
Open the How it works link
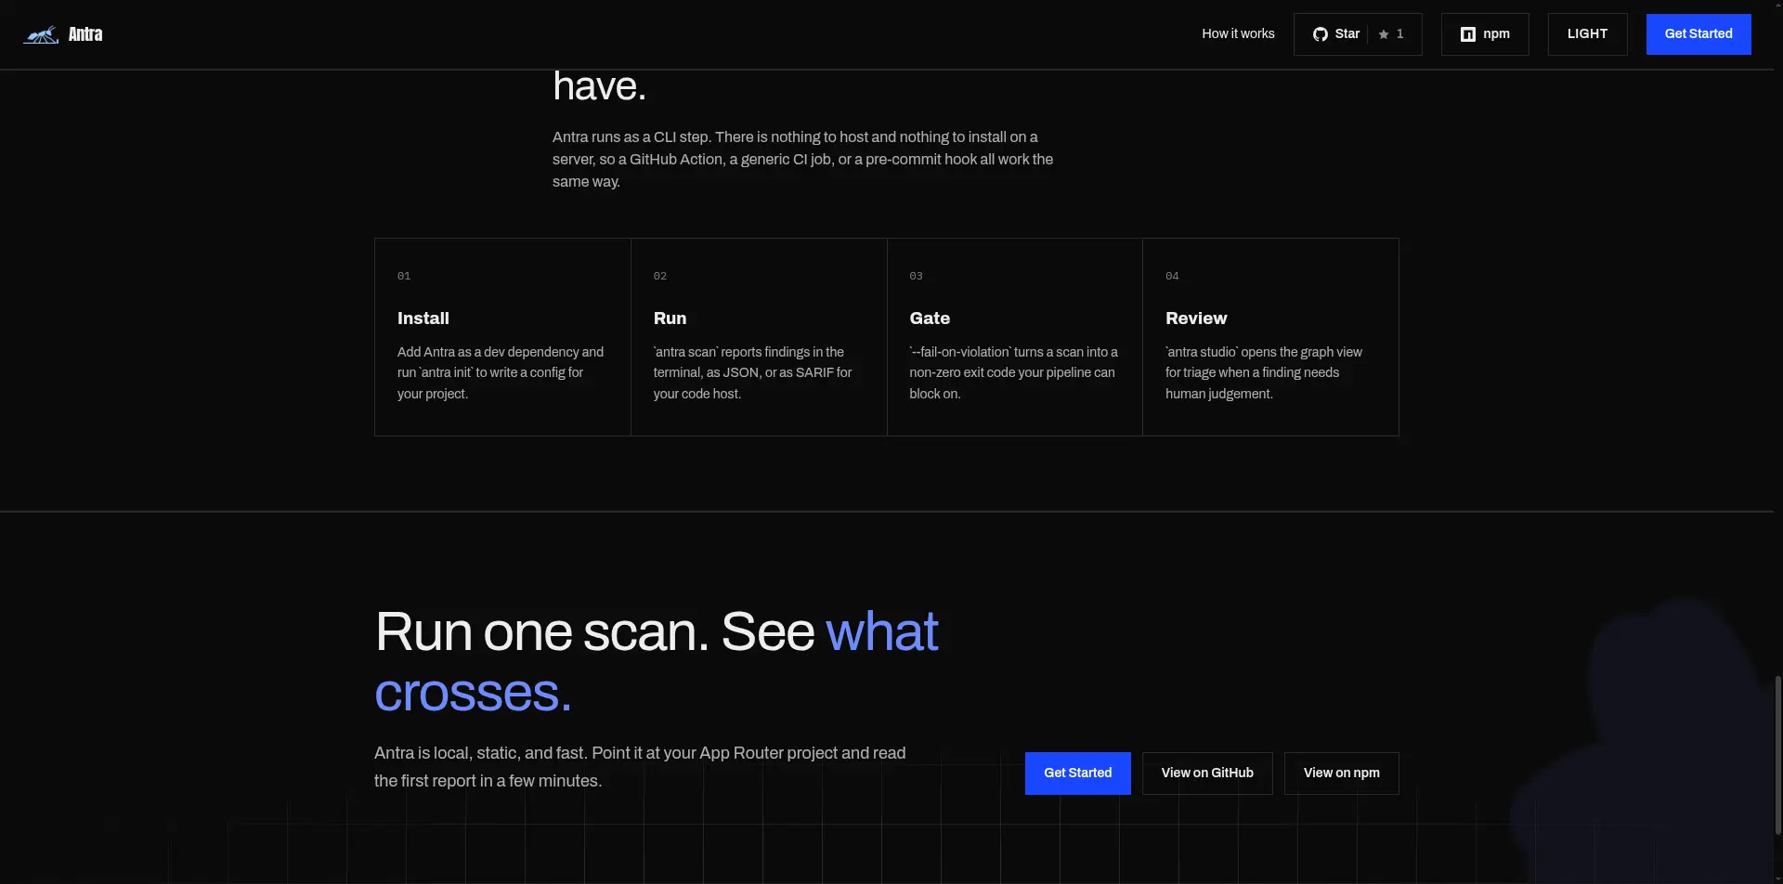click(1238, 34)
